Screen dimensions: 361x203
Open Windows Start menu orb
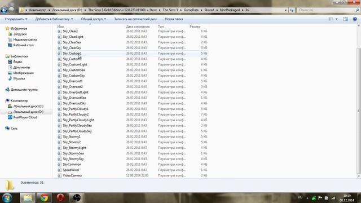click(7, 198)
